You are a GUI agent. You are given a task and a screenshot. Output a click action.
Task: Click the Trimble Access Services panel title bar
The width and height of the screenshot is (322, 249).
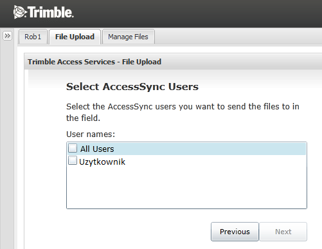coord(173,62)
